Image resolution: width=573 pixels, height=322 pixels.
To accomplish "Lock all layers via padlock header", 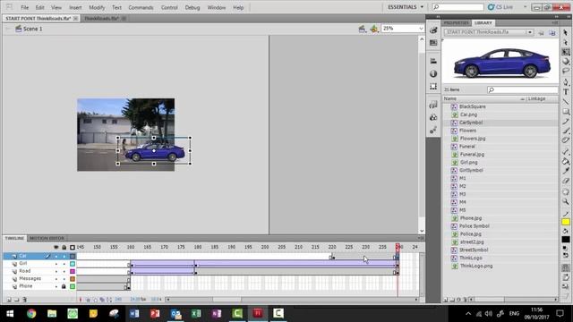I will point(64,248).
